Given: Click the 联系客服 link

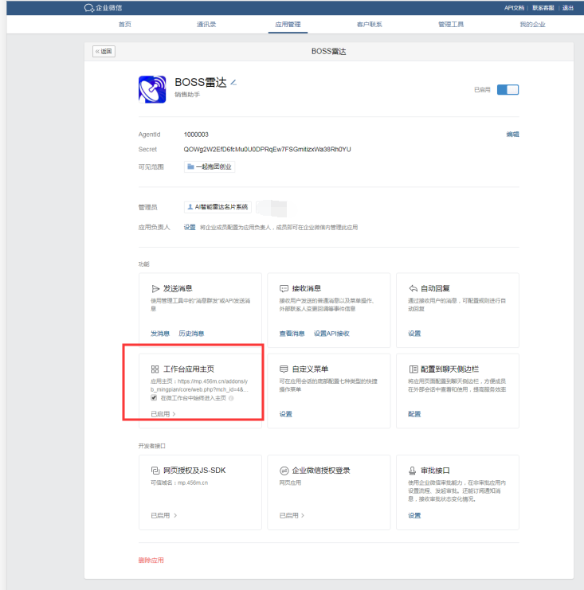Looking at the screenshot, I should click(543, 8).
